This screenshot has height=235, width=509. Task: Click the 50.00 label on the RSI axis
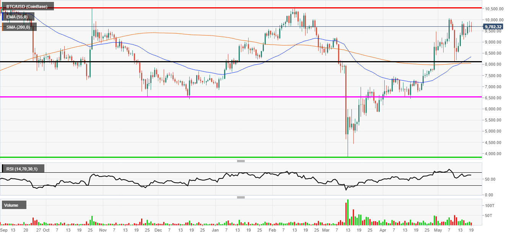489,179
